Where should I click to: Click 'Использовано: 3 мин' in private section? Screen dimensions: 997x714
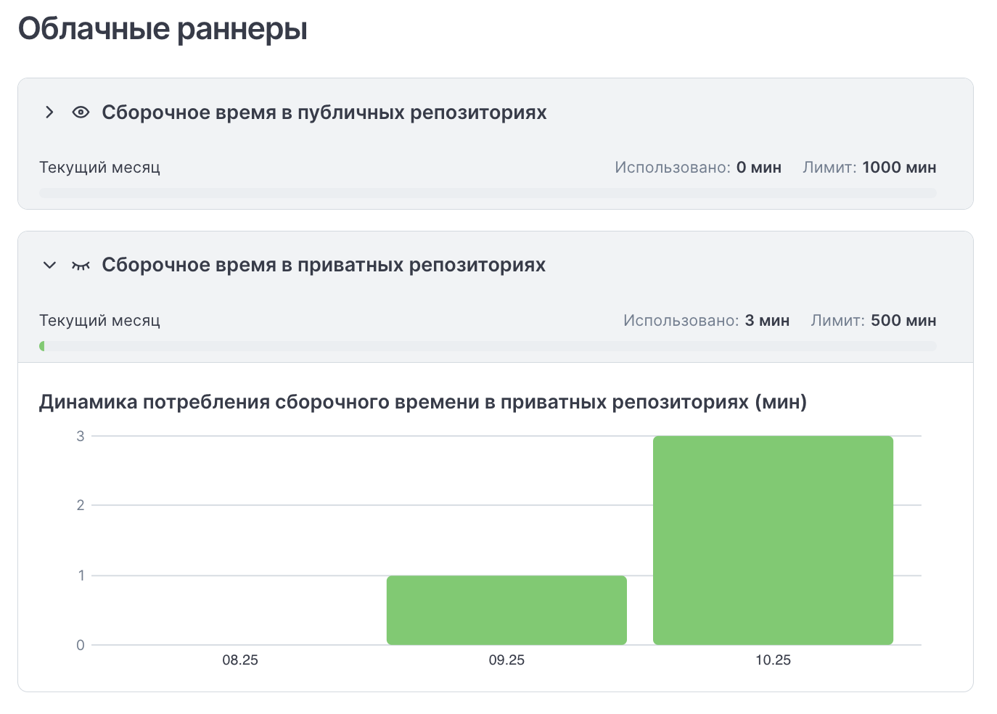click(x=706, y=321)
